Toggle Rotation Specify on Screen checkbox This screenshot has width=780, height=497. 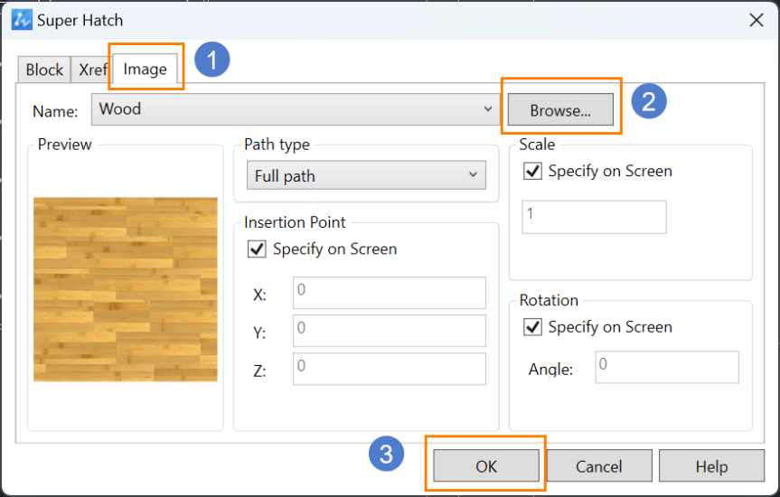(532, 327)
